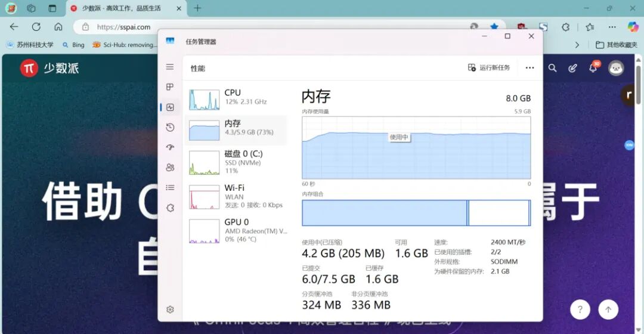Open Task Manager settings gear
The image size is (644, 334).
click(x=170, y=310)
